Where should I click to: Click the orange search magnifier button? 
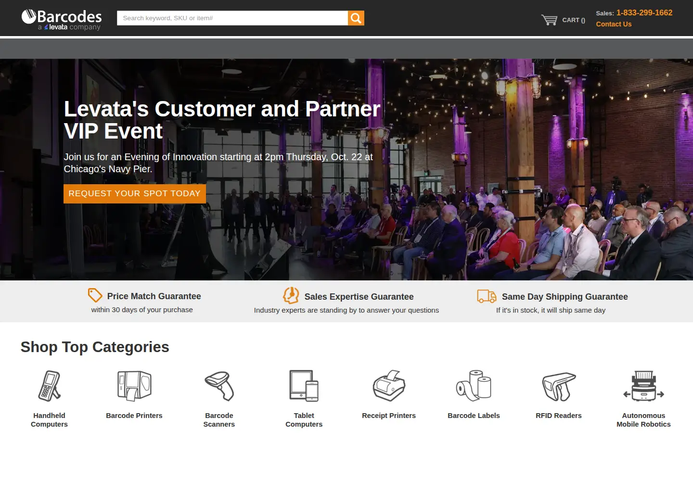pyautogui.click(x=356, y=18)
